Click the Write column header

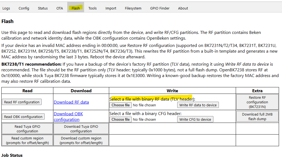pos(172,91)
